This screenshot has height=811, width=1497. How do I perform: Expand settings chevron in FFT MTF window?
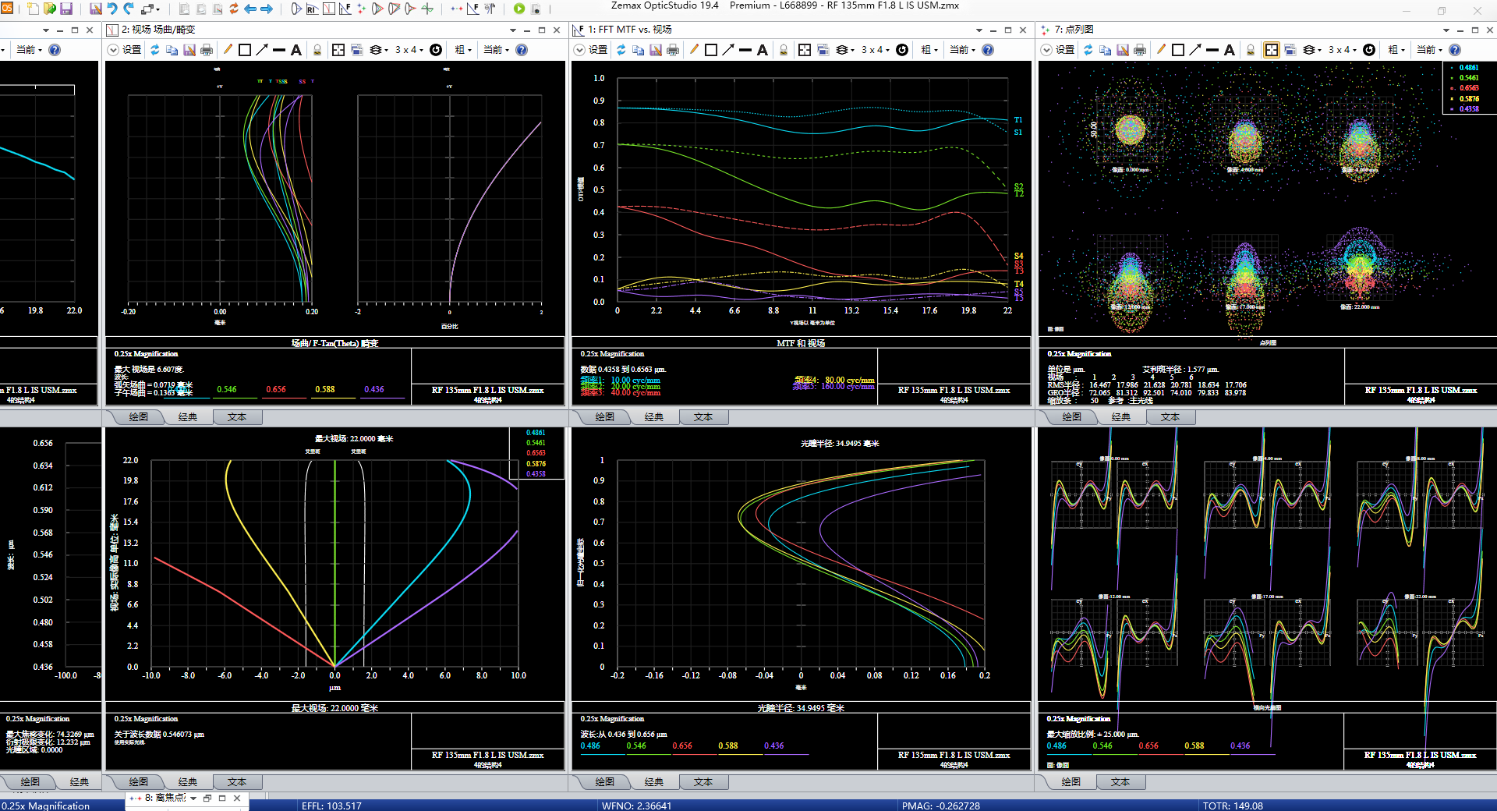(x=579, y=50)
